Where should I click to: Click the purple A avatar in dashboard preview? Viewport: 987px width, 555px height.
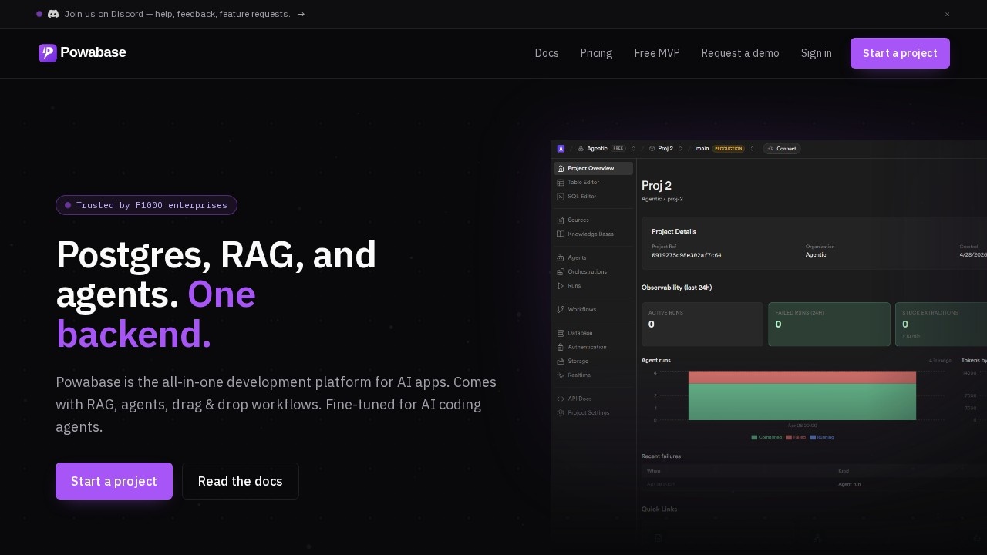561,149
